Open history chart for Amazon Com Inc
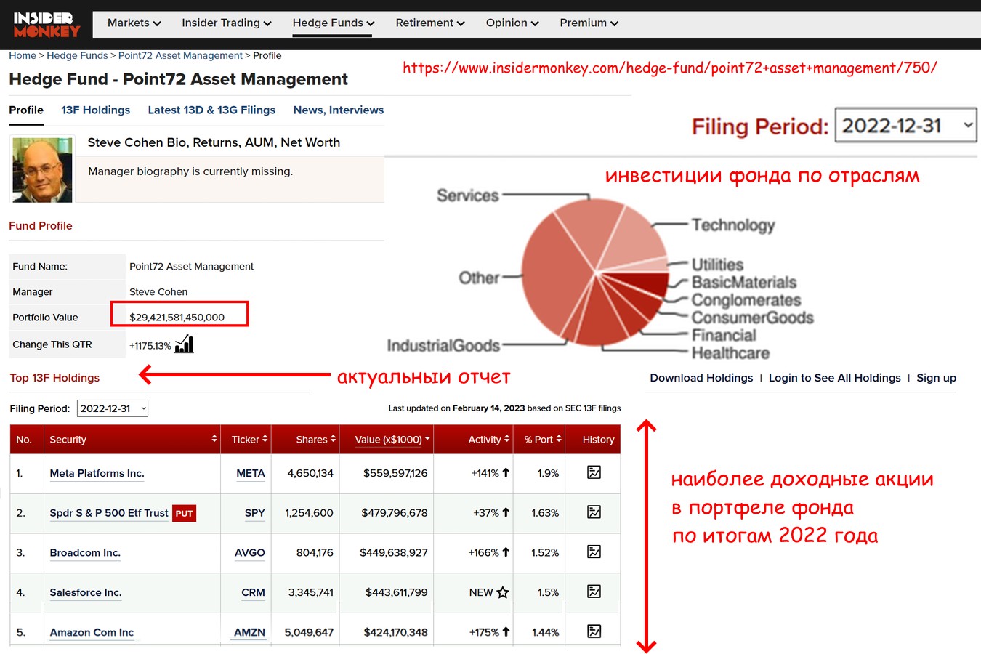981x654 pixels. [594, 631]
